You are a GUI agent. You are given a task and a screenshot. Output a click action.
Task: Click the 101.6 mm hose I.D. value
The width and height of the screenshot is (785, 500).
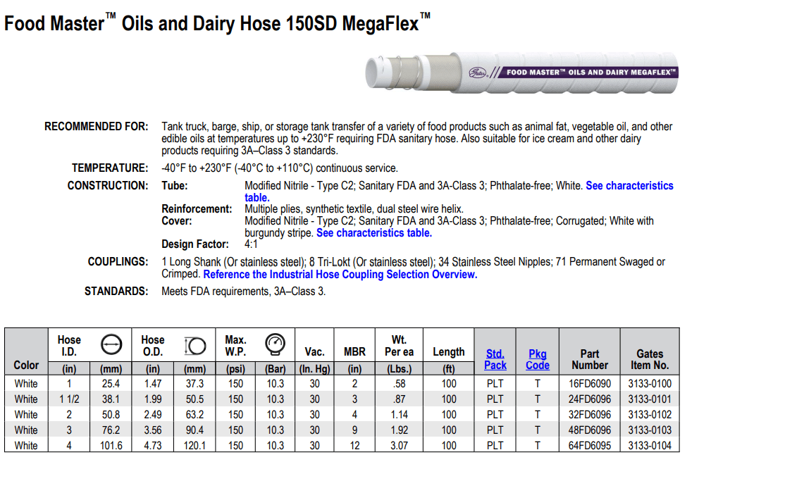111,446
